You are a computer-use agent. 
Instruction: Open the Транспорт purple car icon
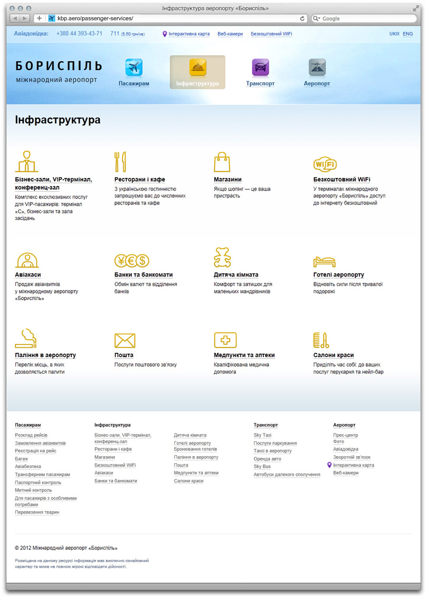[260, 68]
